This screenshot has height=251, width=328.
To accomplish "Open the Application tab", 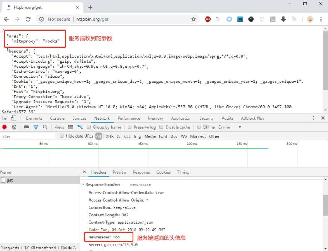I will tap(181, 118).
